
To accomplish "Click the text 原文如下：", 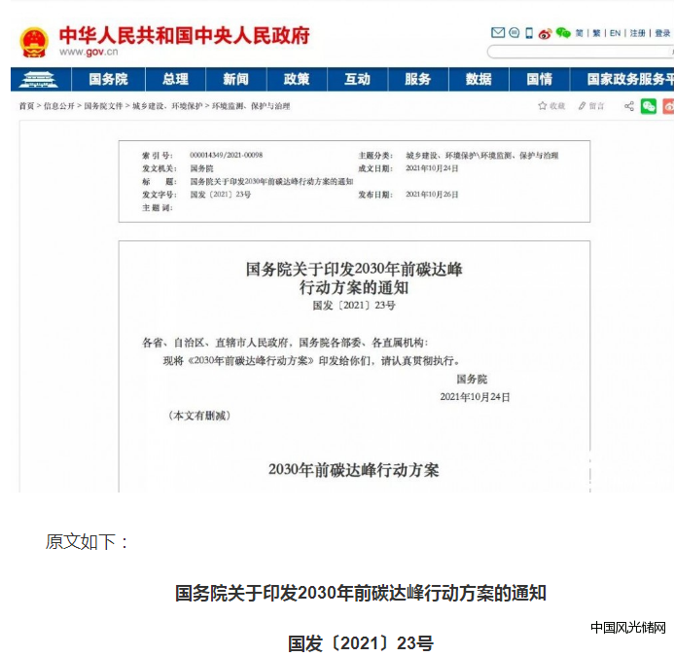I will click(x=88, y=542).
